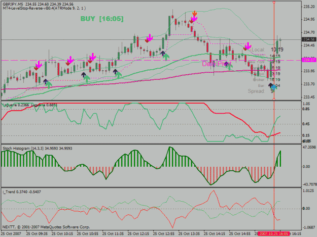Click the 1.0125 i_Trend scale value
Image resolution: width=317 pixels, height=237 pixels.
pyautogui.click(x=308, y=191)
